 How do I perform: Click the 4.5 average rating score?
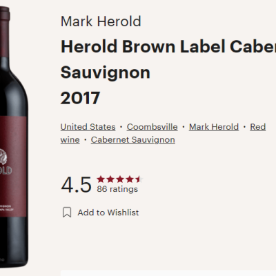pos(76,185)
